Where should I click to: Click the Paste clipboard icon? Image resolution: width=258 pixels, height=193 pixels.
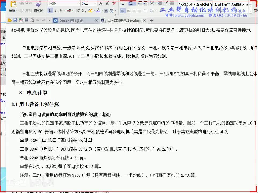click(x=13, y=4)
